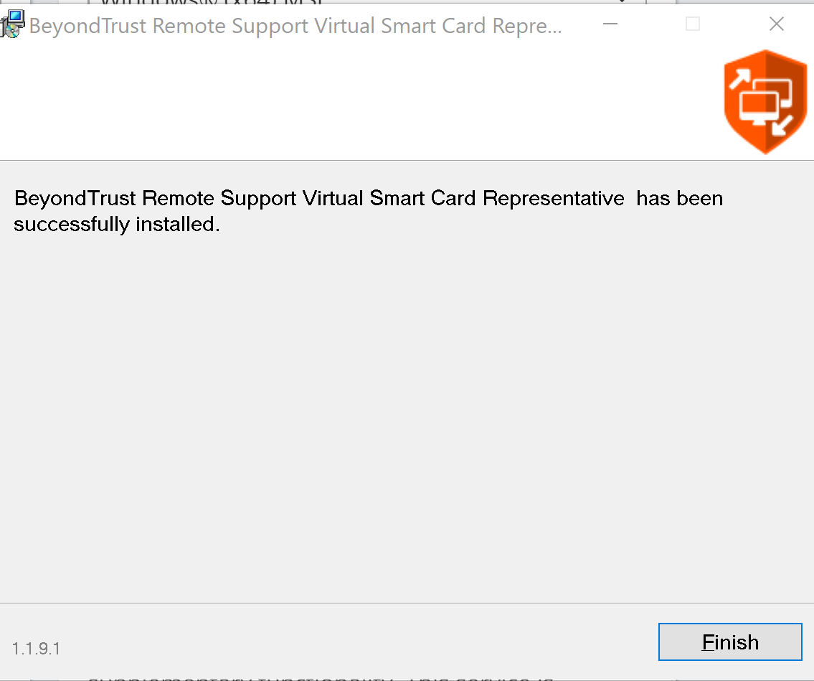Click the installer icon in the title bar
Viewport: 814px width, 681px height.
click(12, 24)
